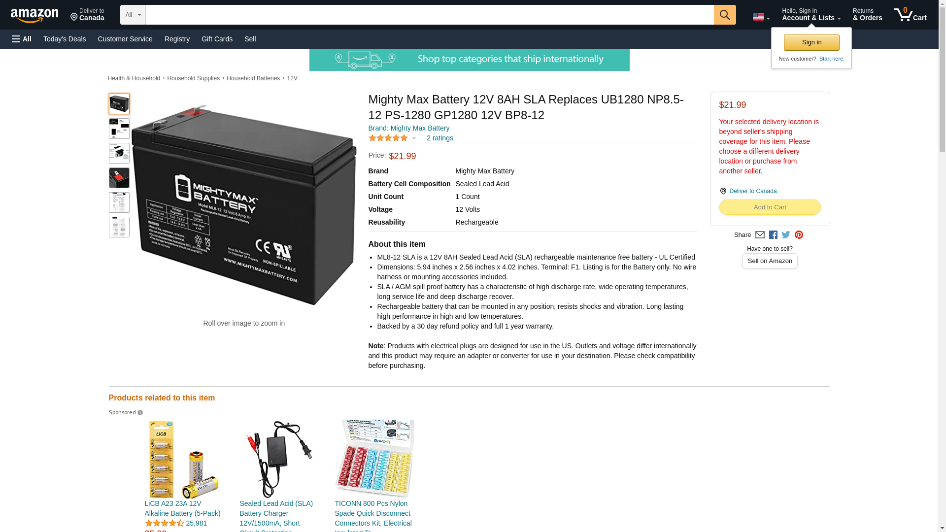Click into the Amazon search field

tap(430, 15)
